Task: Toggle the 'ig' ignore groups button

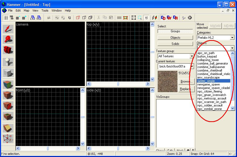Action: tap(69, 18)
